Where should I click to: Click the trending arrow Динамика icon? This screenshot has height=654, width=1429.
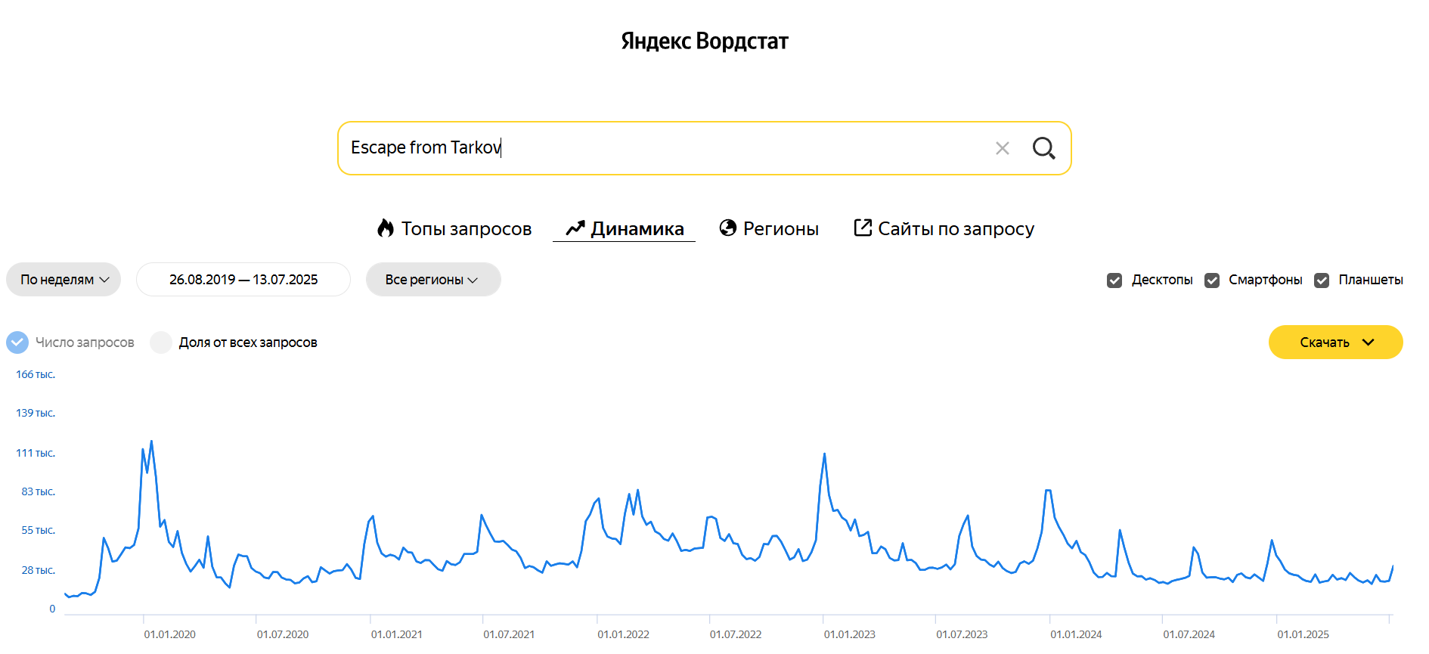(x=575, y=228)
